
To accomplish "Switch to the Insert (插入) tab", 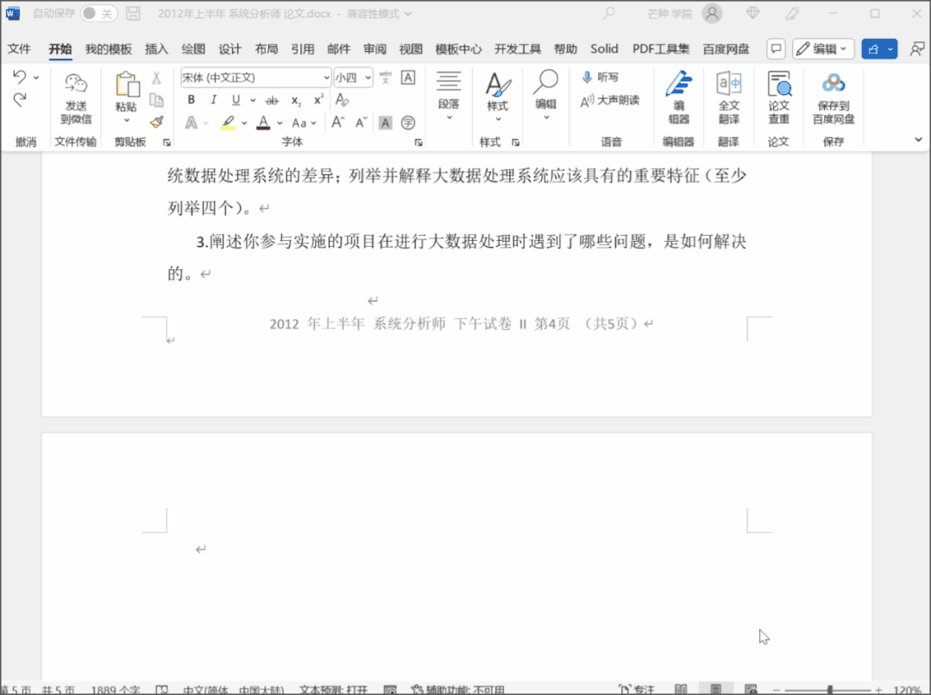I will click(x=156, y=49).
